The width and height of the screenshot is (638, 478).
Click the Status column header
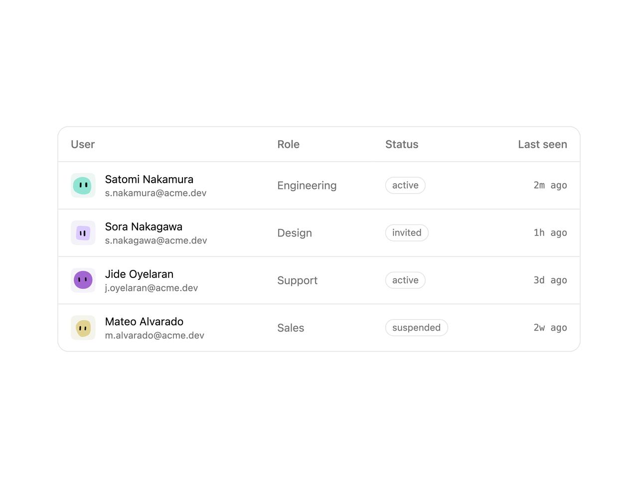(402, 144)
